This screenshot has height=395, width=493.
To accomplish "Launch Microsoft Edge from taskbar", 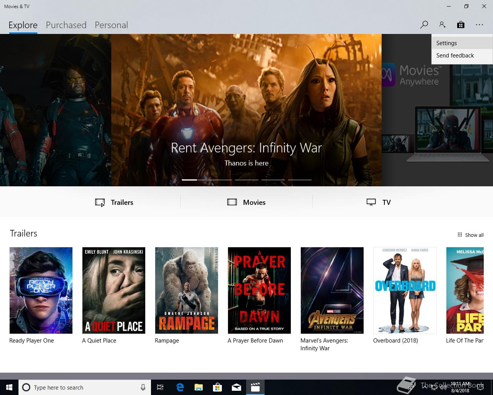I will 180,387.
